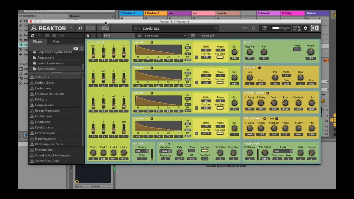
Task: Select the Synthesizers folder
Action: [46, 69]
